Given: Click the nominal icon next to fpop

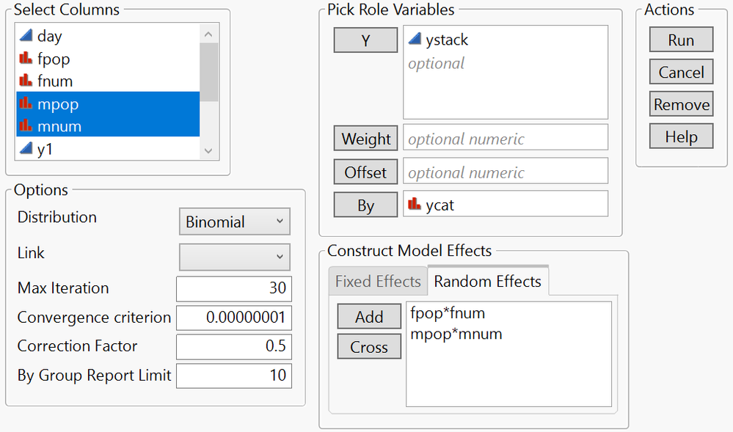Looking at the screenshot, I should tap(26, 59).
